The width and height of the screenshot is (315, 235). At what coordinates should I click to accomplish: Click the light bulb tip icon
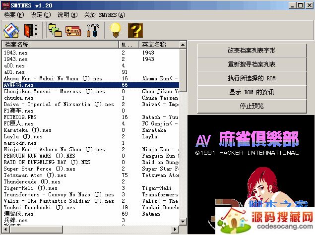pos(116,30)
